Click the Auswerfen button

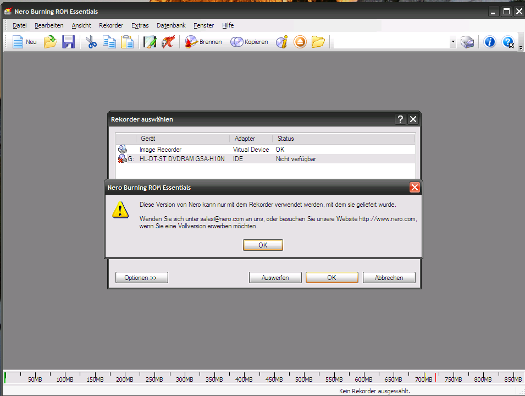click(x=275, y=277)
